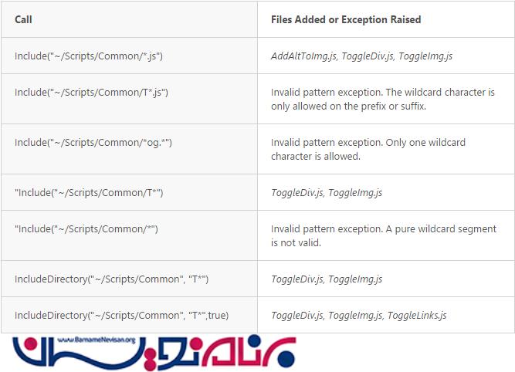Screen dimensions: 515x372
Task: Select the "Files Added or Exception Raised" header
Action: [346, 19]
